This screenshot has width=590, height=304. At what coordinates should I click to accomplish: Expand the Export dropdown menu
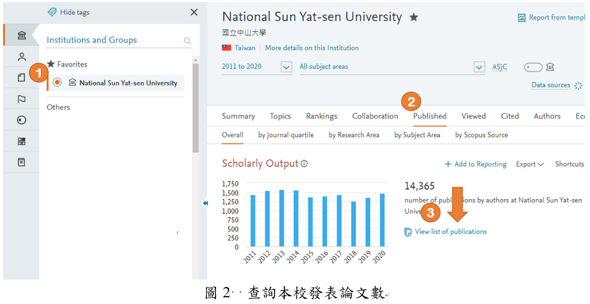pos(530,164)
